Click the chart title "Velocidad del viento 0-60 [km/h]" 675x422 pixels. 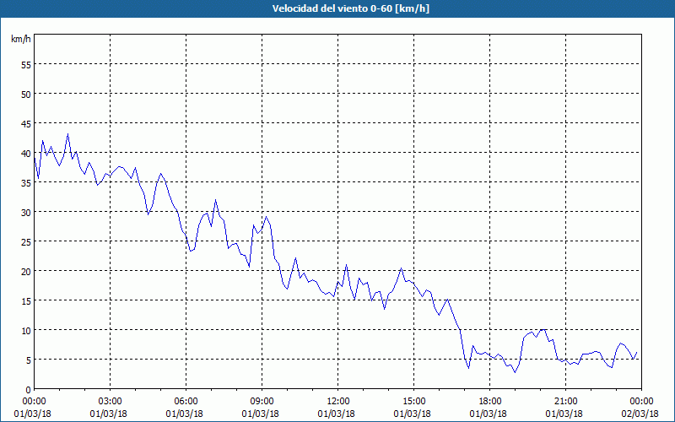click(351, 8)
